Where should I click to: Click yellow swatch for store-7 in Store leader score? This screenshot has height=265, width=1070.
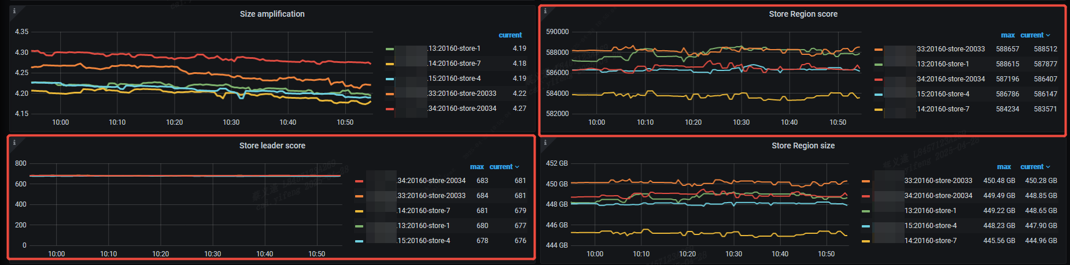(359, 211)
